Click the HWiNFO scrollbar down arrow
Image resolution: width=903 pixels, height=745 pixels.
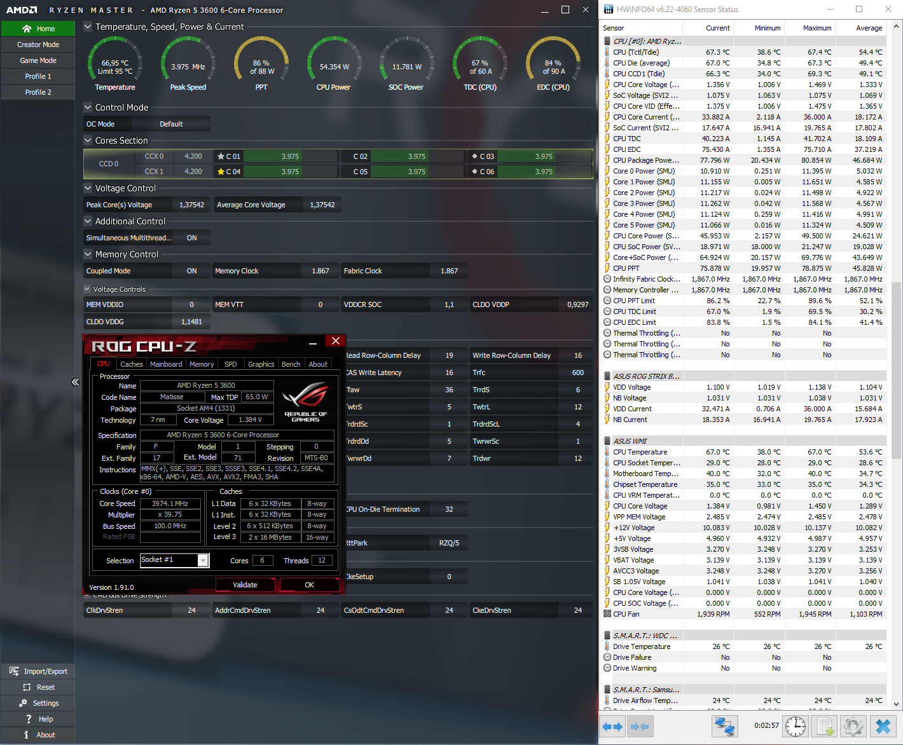coord(897,704)
